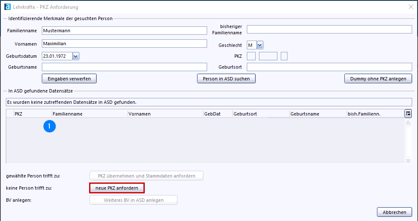
Task: Select the Geburtsname input field
Action: click(124, 67)
